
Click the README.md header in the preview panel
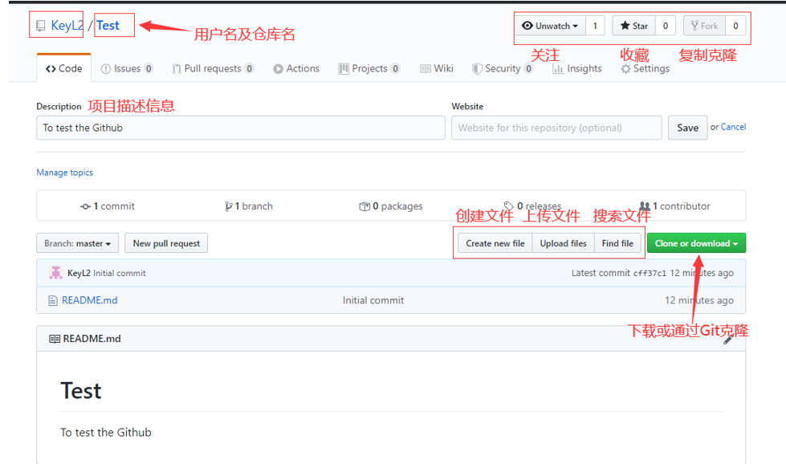[x=92, y=339]
